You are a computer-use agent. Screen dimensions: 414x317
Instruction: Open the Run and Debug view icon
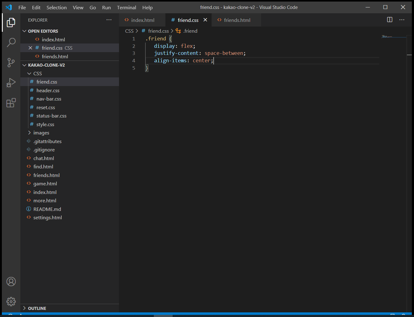(x=11, y=83)
